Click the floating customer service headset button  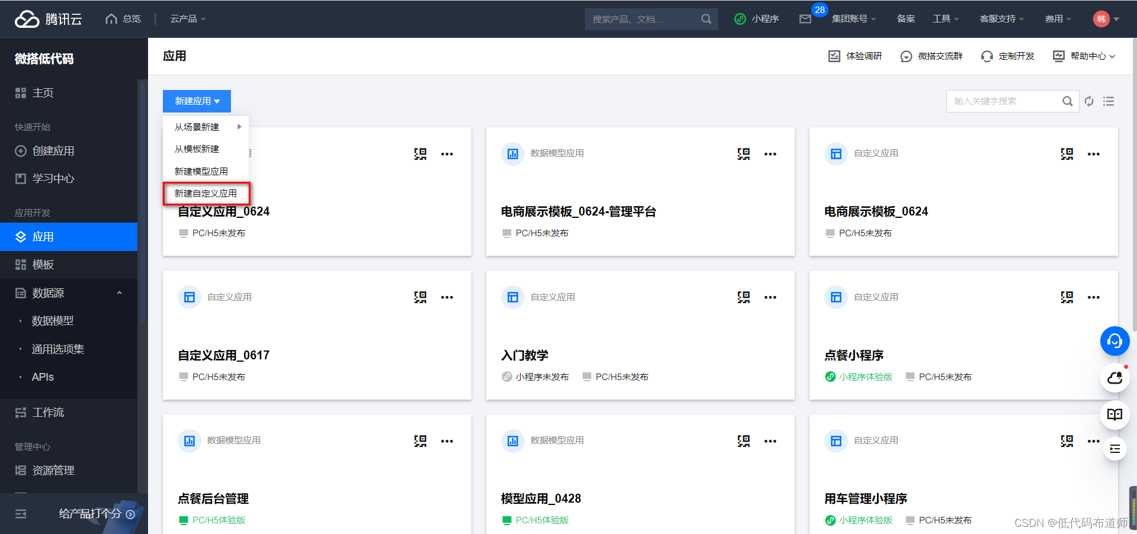1115,341
